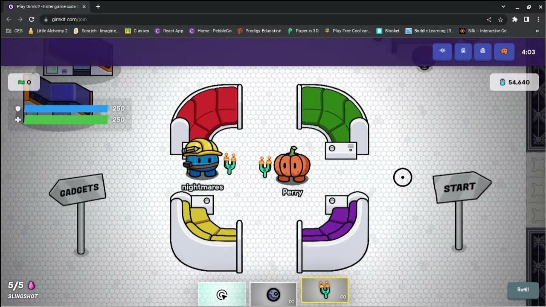Click the green curved couch
Viewport: 546px width, 307px height.
(x=333, y=119)
